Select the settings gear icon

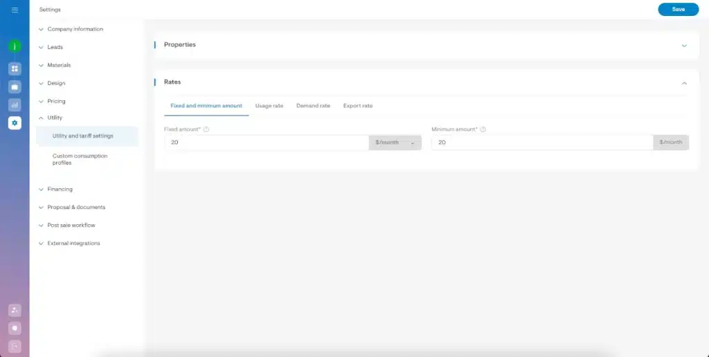coord(15,123)
